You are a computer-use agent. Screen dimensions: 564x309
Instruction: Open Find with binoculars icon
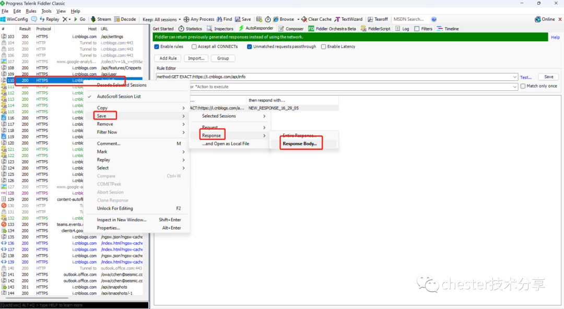(x=224, y=19)
